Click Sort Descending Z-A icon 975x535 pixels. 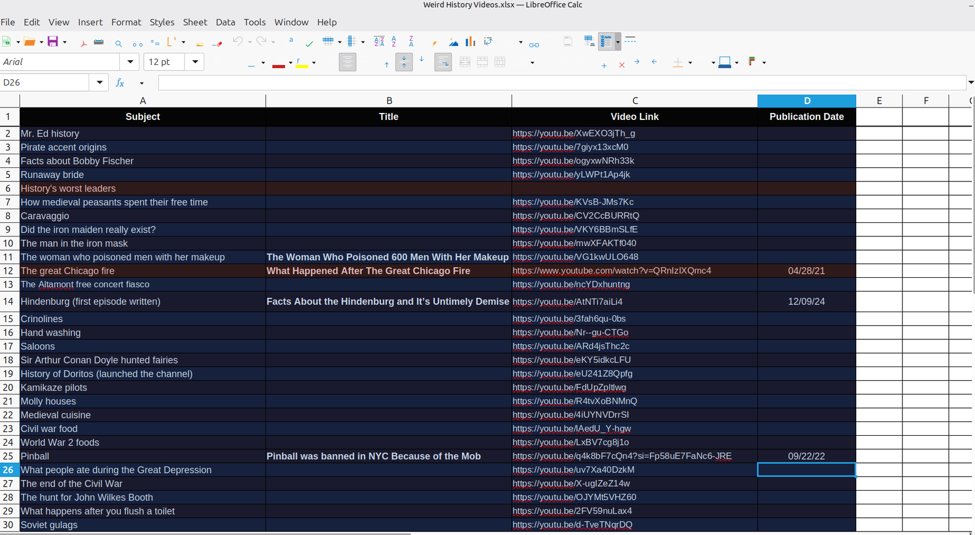(x=411, y=41)
